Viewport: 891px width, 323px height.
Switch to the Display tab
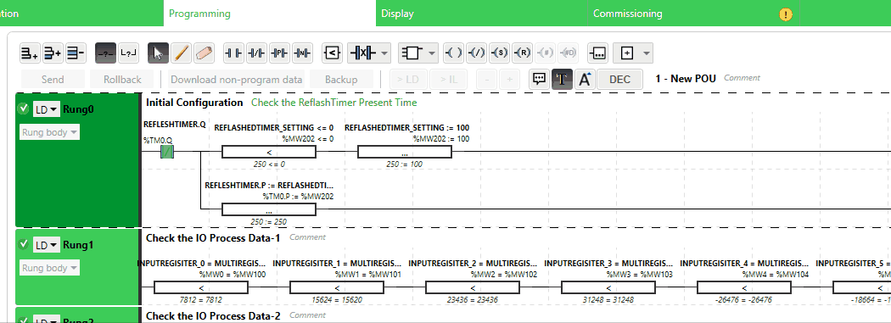[481, 13]
